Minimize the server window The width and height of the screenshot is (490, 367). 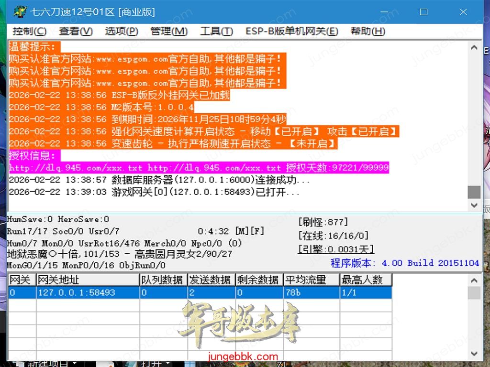(384, 12)
